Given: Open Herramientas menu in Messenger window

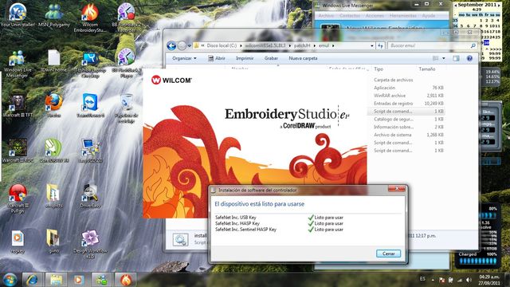Looking at the screenshot, I should tap(403, 16).
